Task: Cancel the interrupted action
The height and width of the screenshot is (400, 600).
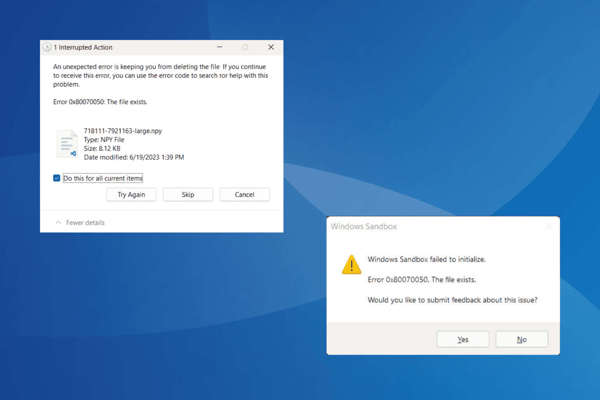Action: point(245,195)
